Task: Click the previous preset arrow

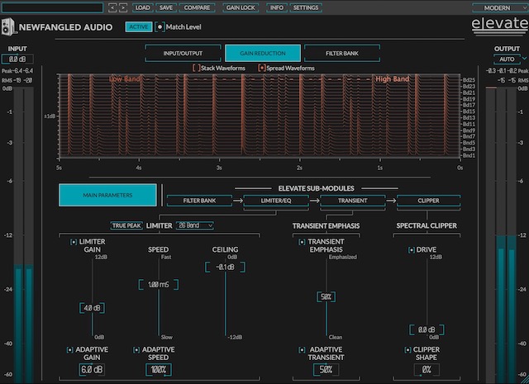Action: coord(113,7)
